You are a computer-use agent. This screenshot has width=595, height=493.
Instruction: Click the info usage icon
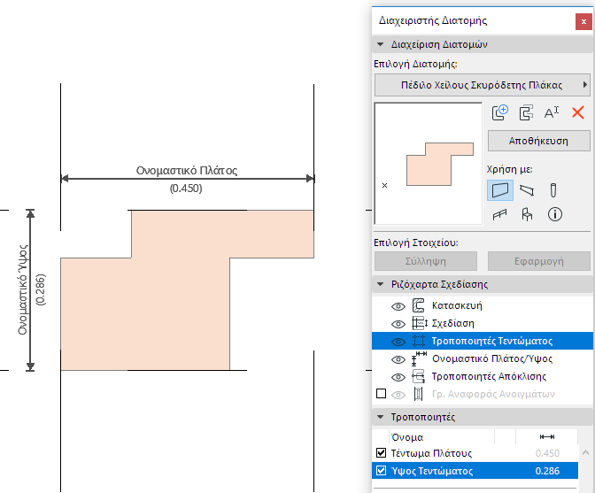pyautogui.click(x=555, y=215)
